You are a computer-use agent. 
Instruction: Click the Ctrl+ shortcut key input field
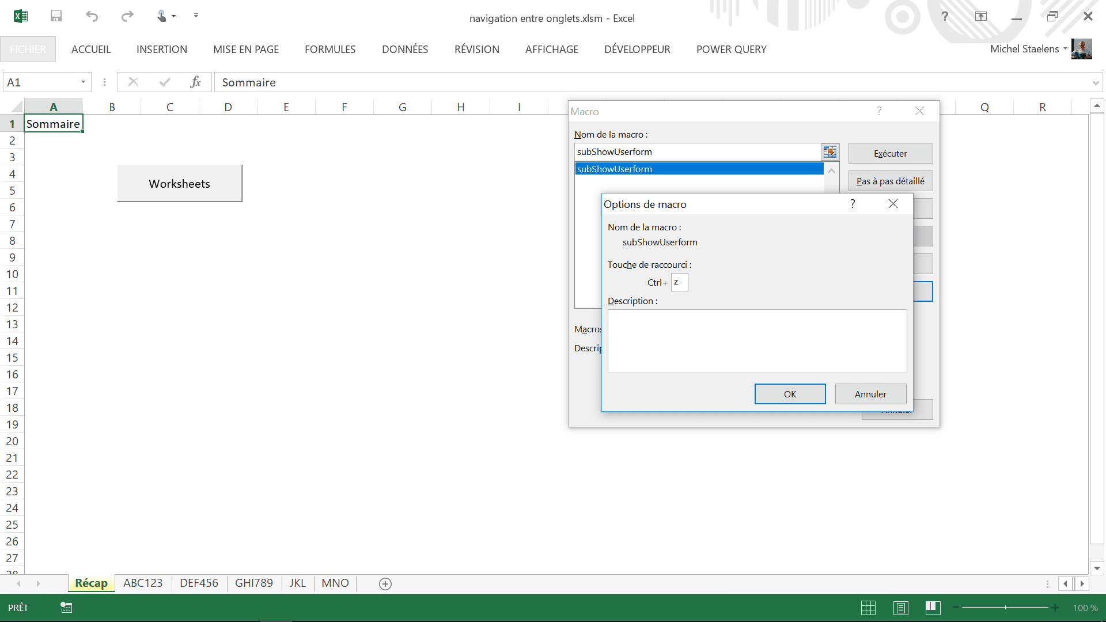click(679, 282)
